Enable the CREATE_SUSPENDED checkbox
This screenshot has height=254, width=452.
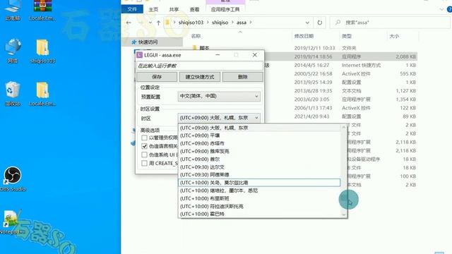click(x=144, y=163)
